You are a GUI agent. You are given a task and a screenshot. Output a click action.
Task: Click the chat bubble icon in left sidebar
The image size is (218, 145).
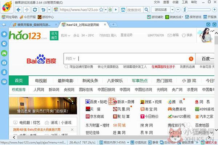(x=4, y=82)
